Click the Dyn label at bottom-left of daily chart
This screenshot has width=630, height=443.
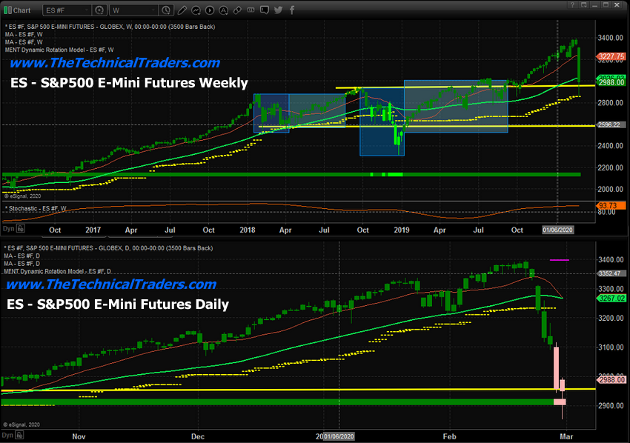(7, 437)
